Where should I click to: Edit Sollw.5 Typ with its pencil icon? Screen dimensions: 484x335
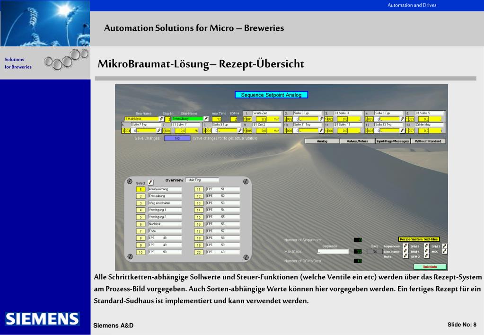point(402,119)
